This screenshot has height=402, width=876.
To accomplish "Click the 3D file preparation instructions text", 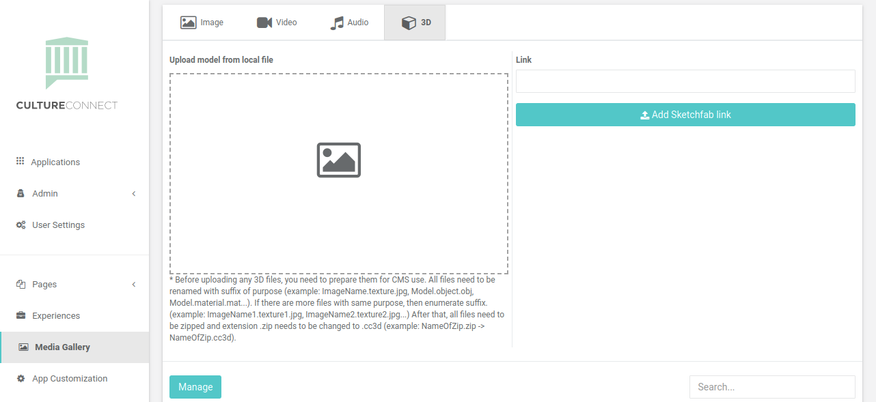I will click(x=338, y=308).
